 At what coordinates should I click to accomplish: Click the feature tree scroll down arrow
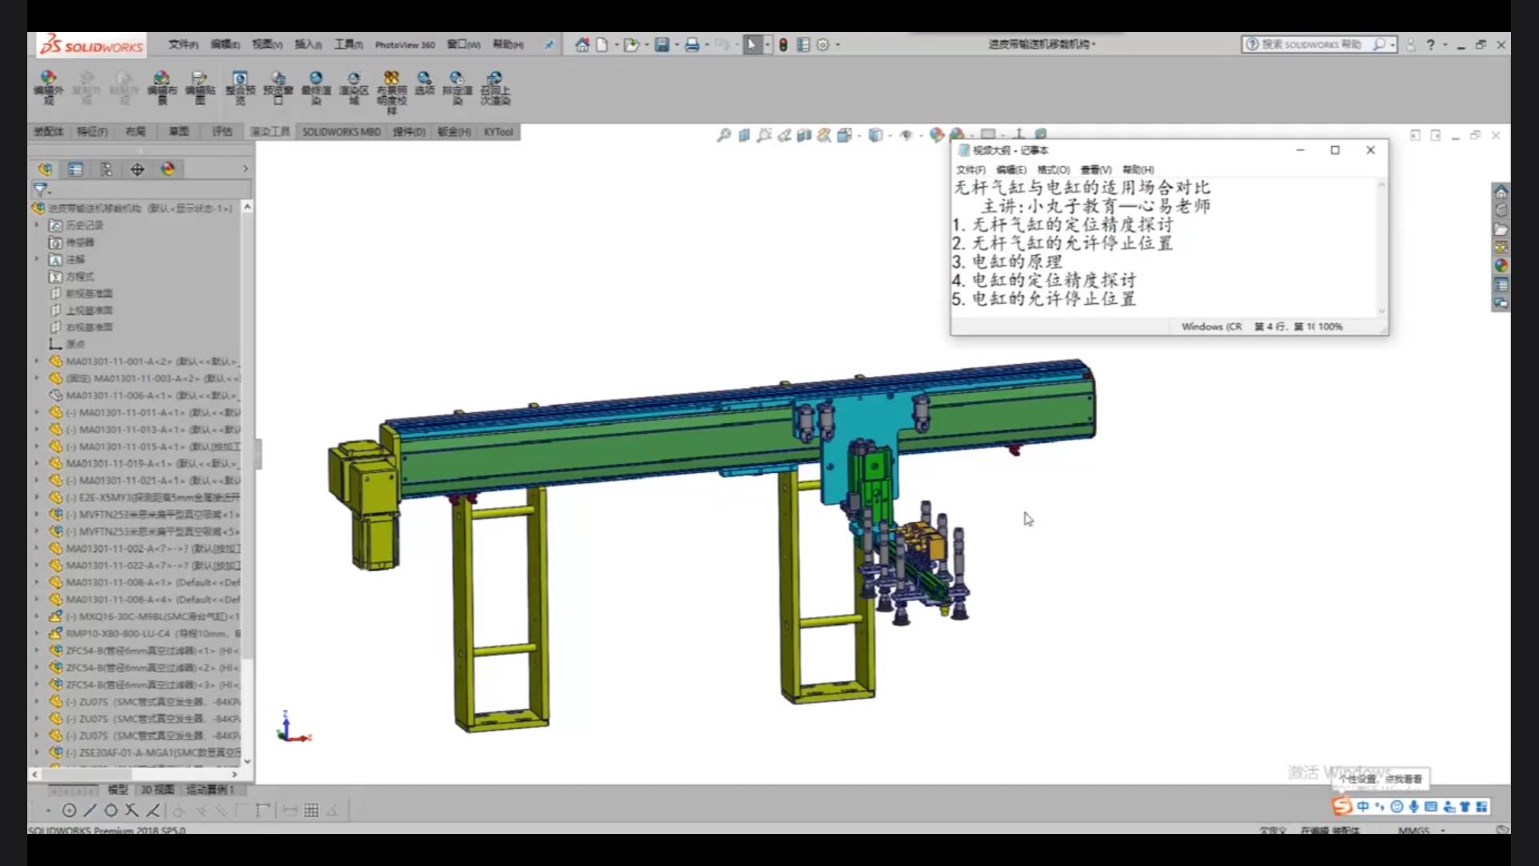(x=247, y=761)
